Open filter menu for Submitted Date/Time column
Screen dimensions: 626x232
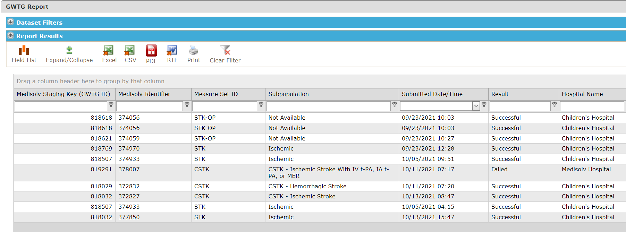coord(484,104)
